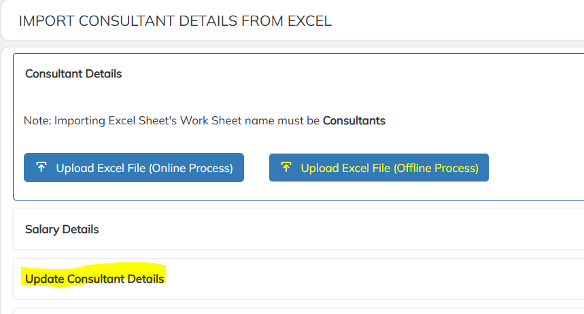Click the upload arrow icon on Online Process button
This screenshot has width=584, height=314.
[x=41, y=167]
